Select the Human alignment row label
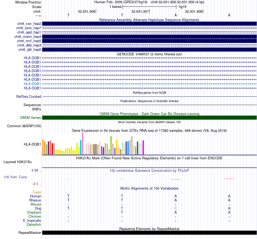257x239 pixels. [x=35, y=196]
